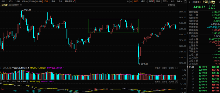Viewport: 220px width, 93px height.
Task: Switch to the 60分钟 period tab
Action: [39, 2]
